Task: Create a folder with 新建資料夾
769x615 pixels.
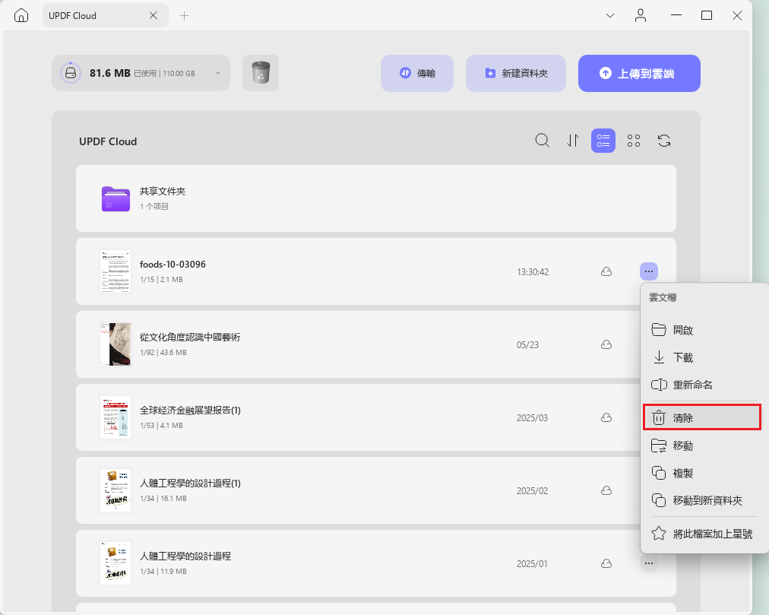Action: pos(516,73)
